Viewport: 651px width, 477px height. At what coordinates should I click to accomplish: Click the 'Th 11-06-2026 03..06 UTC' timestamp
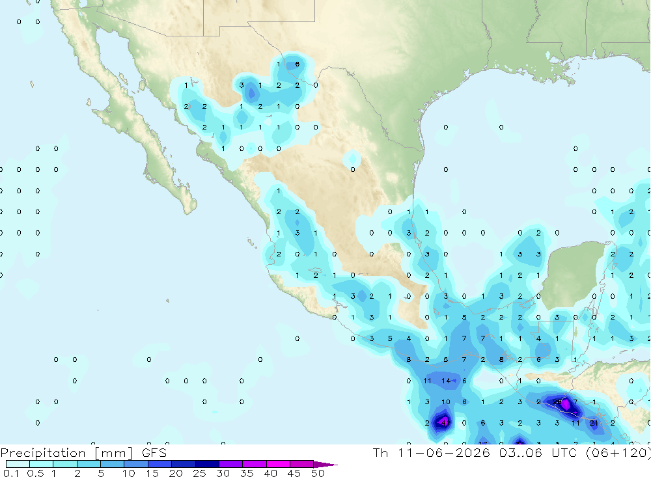477,452
